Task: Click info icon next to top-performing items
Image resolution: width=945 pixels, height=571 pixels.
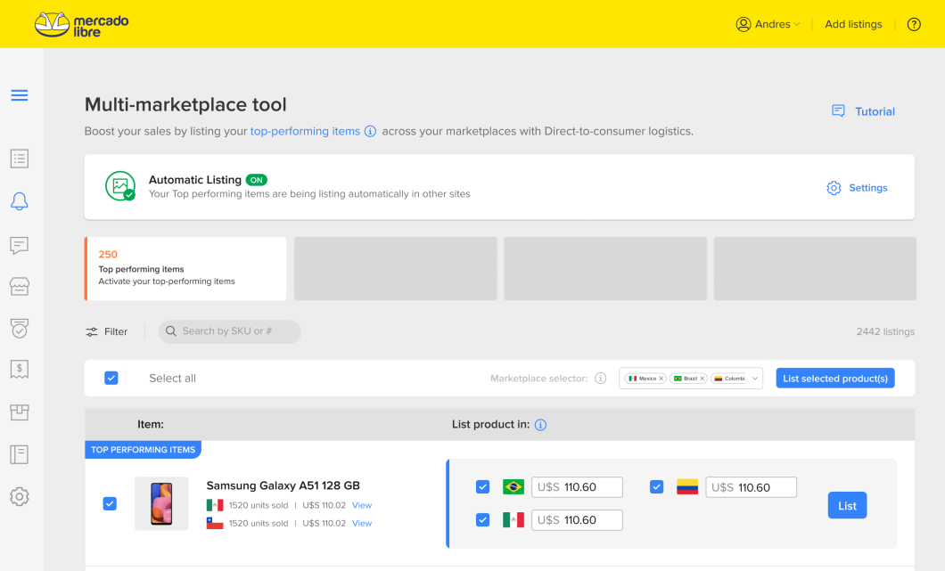Action: tap(370, 131)
